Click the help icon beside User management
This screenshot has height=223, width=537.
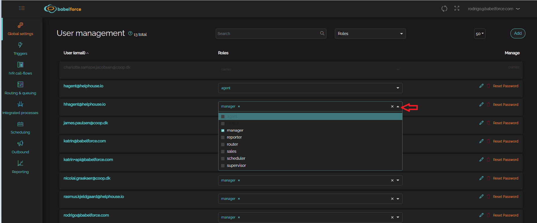[x=130, y=33]
